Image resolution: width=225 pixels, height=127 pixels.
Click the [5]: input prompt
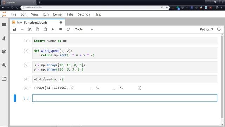pos(27,65)
